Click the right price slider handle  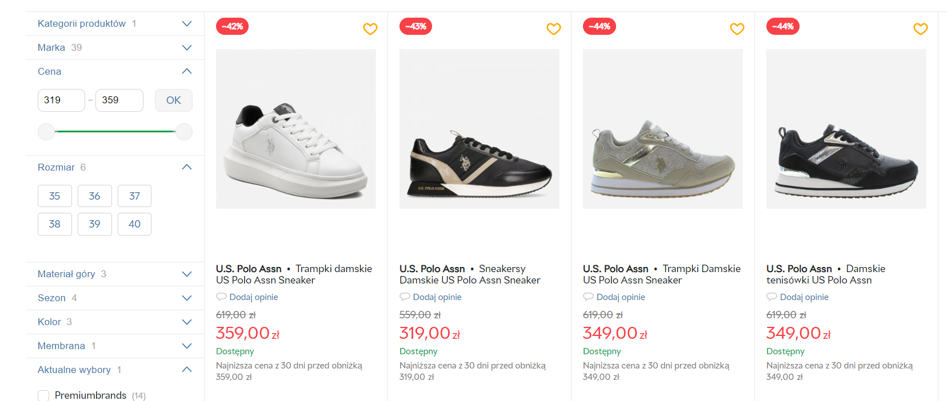(x=183, y=132)
